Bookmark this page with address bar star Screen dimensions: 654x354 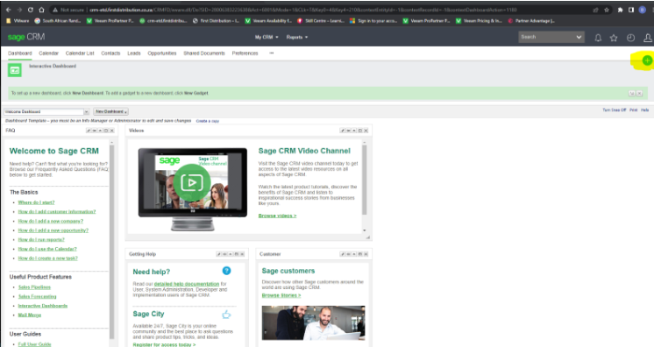click(x=607, y=10)
